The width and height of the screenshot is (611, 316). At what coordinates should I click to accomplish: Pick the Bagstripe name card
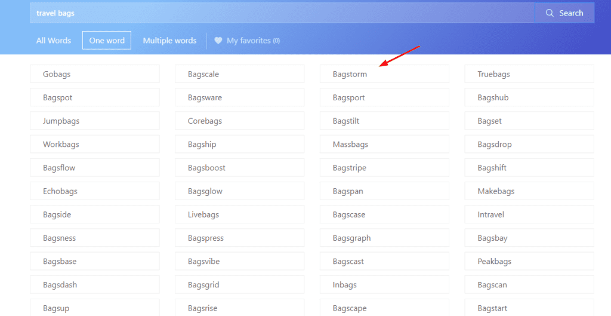point(385,167)
